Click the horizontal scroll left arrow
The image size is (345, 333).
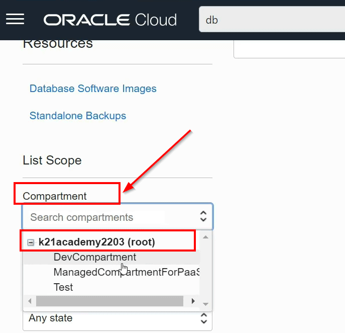coord(30,301)
